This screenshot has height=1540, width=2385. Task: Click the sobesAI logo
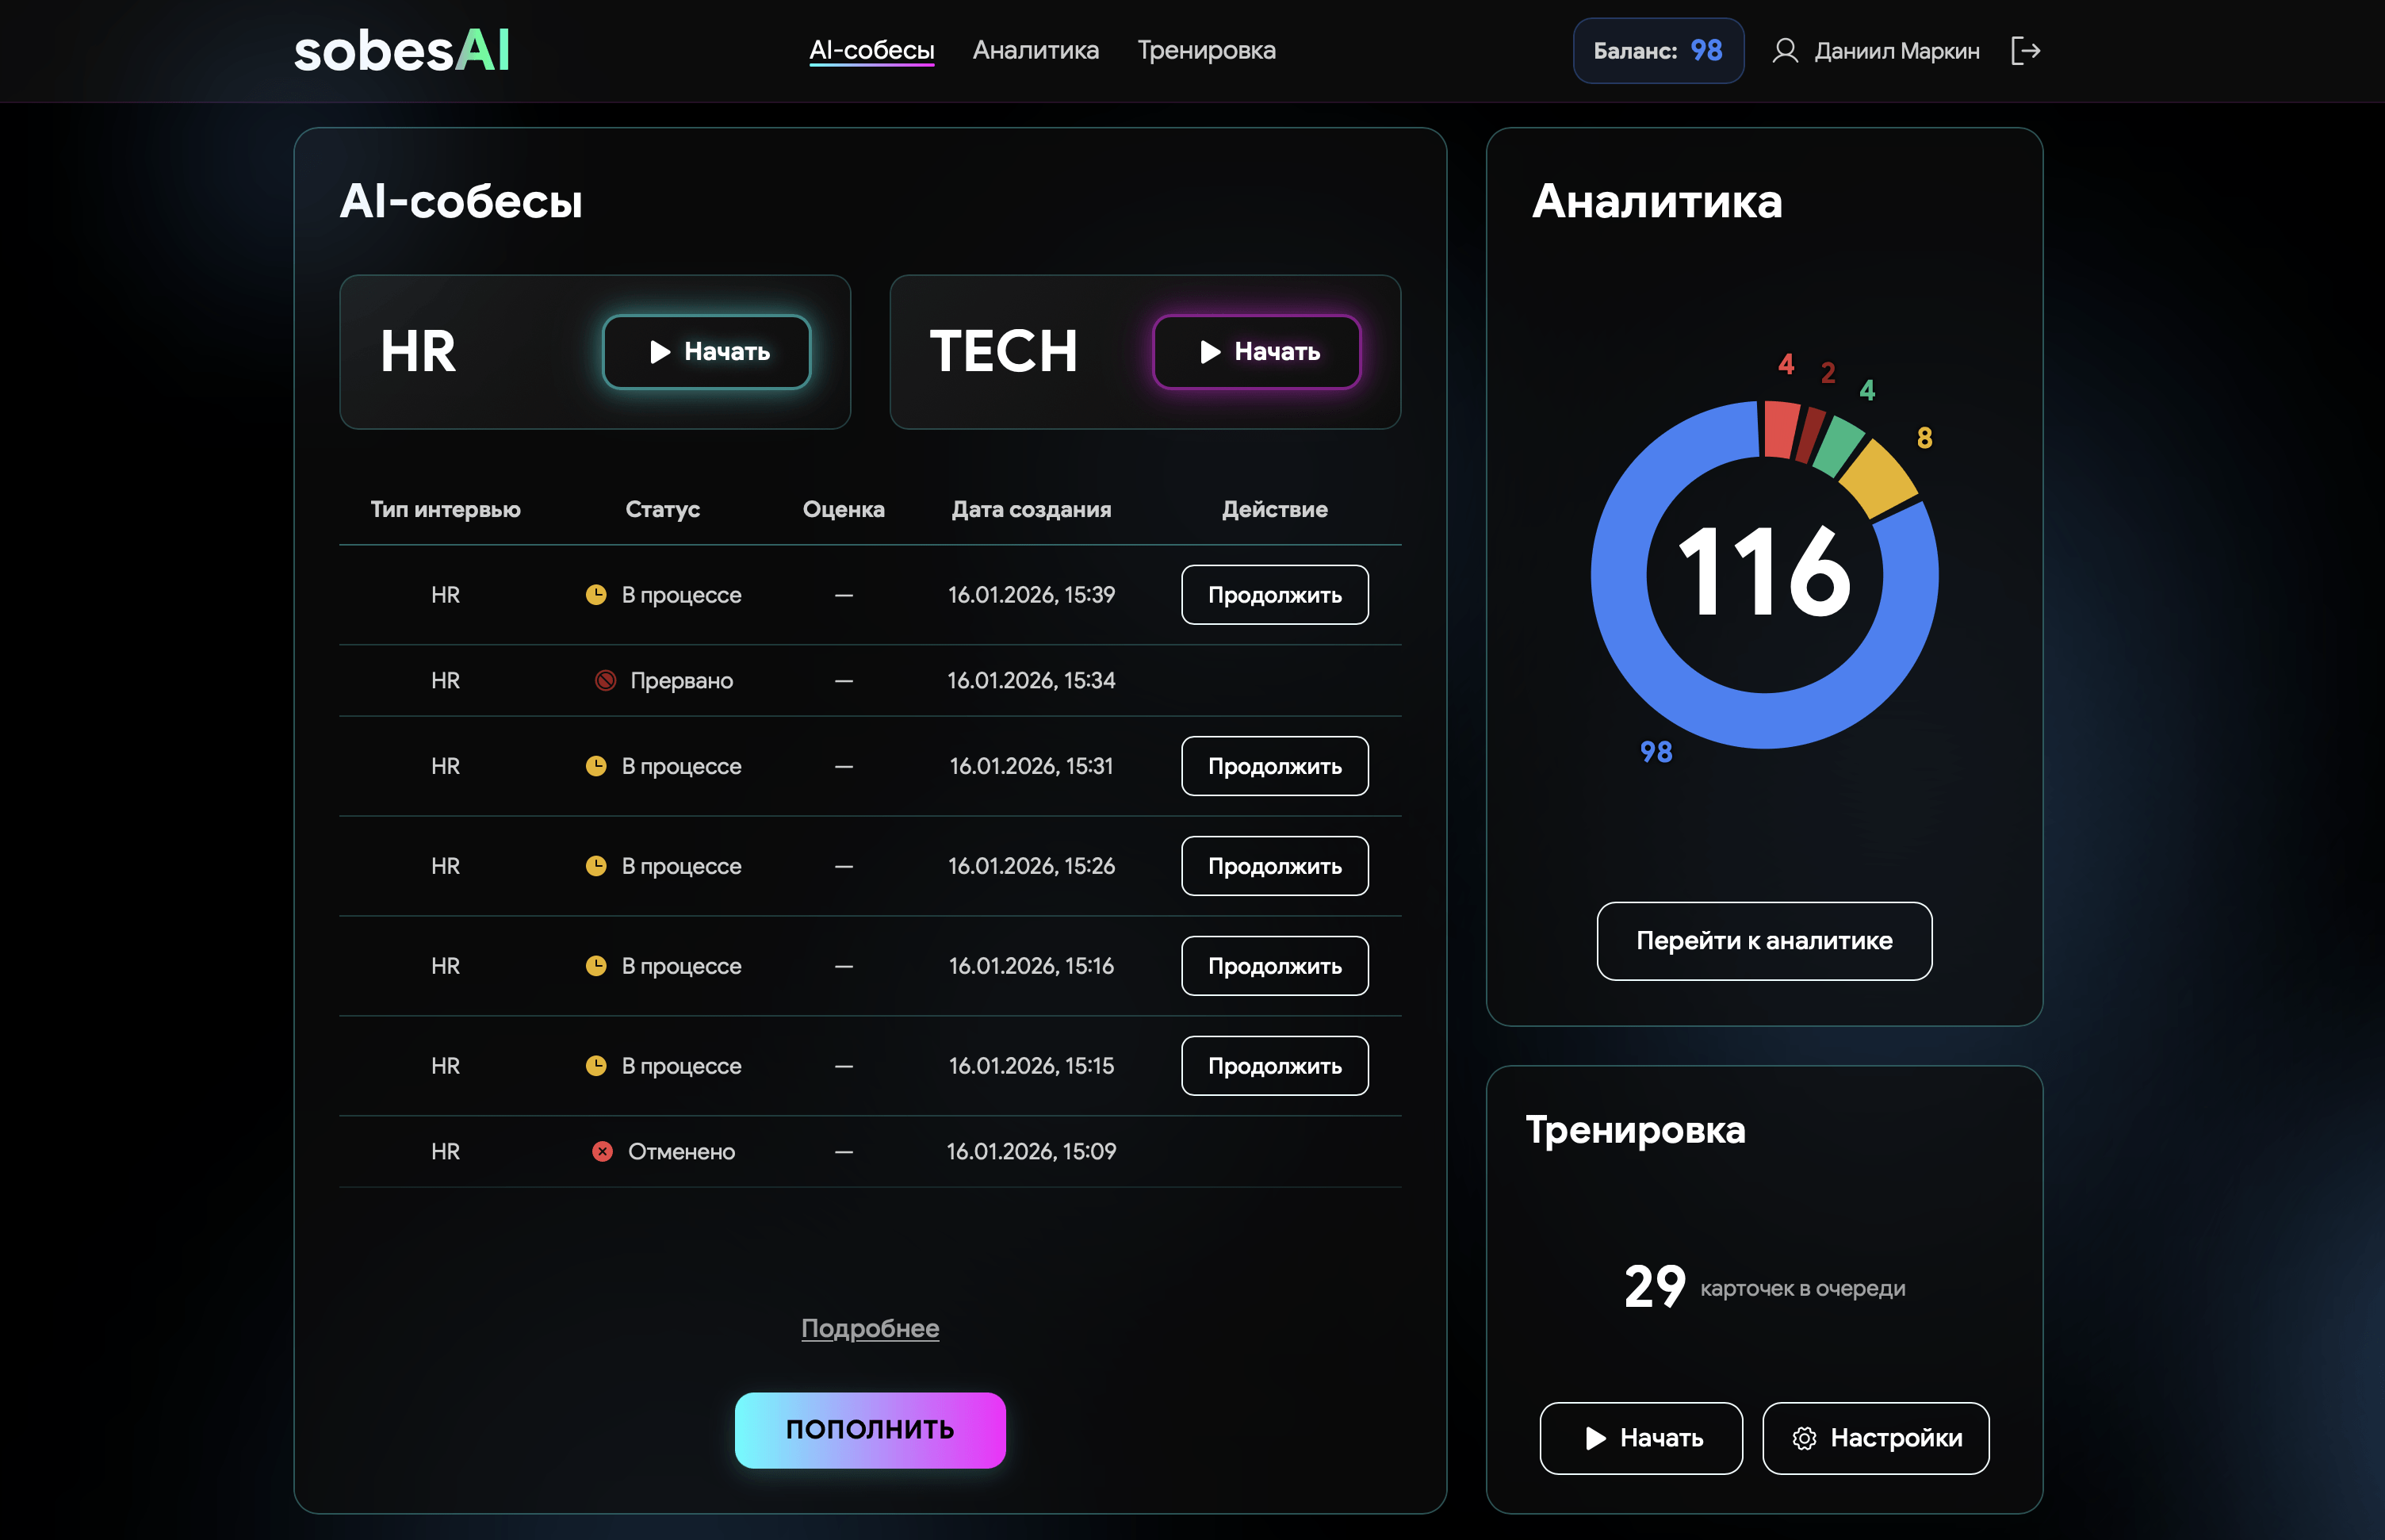[402, 51]
